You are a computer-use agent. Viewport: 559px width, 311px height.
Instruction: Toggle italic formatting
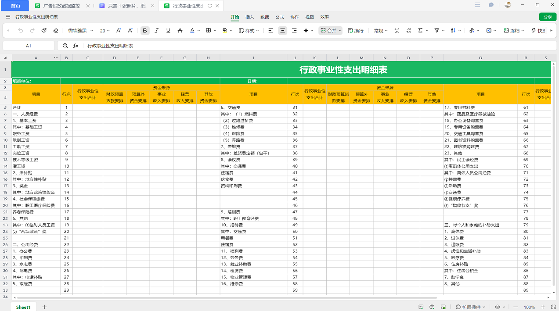point(157,31)
